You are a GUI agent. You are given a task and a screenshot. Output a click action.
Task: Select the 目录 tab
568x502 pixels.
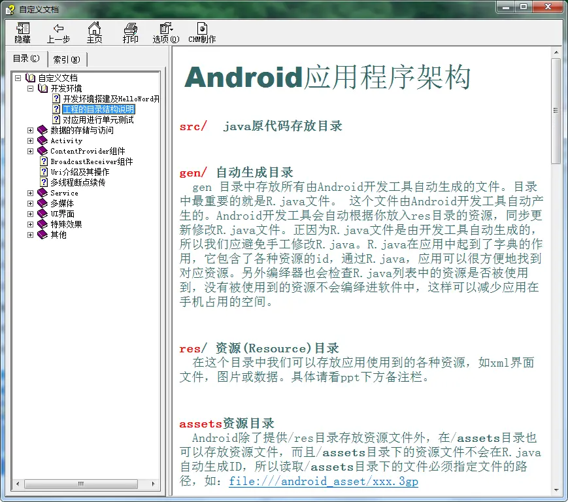26,59
